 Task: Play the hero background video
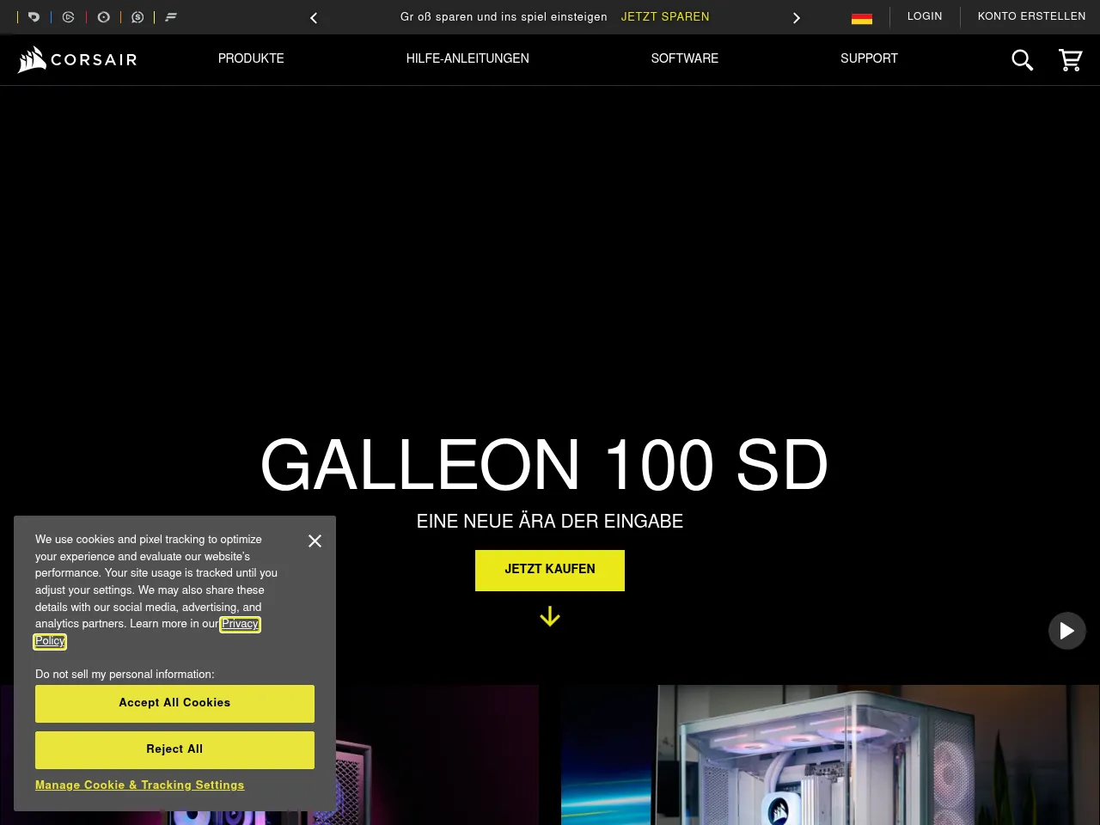click(1066, 631)
